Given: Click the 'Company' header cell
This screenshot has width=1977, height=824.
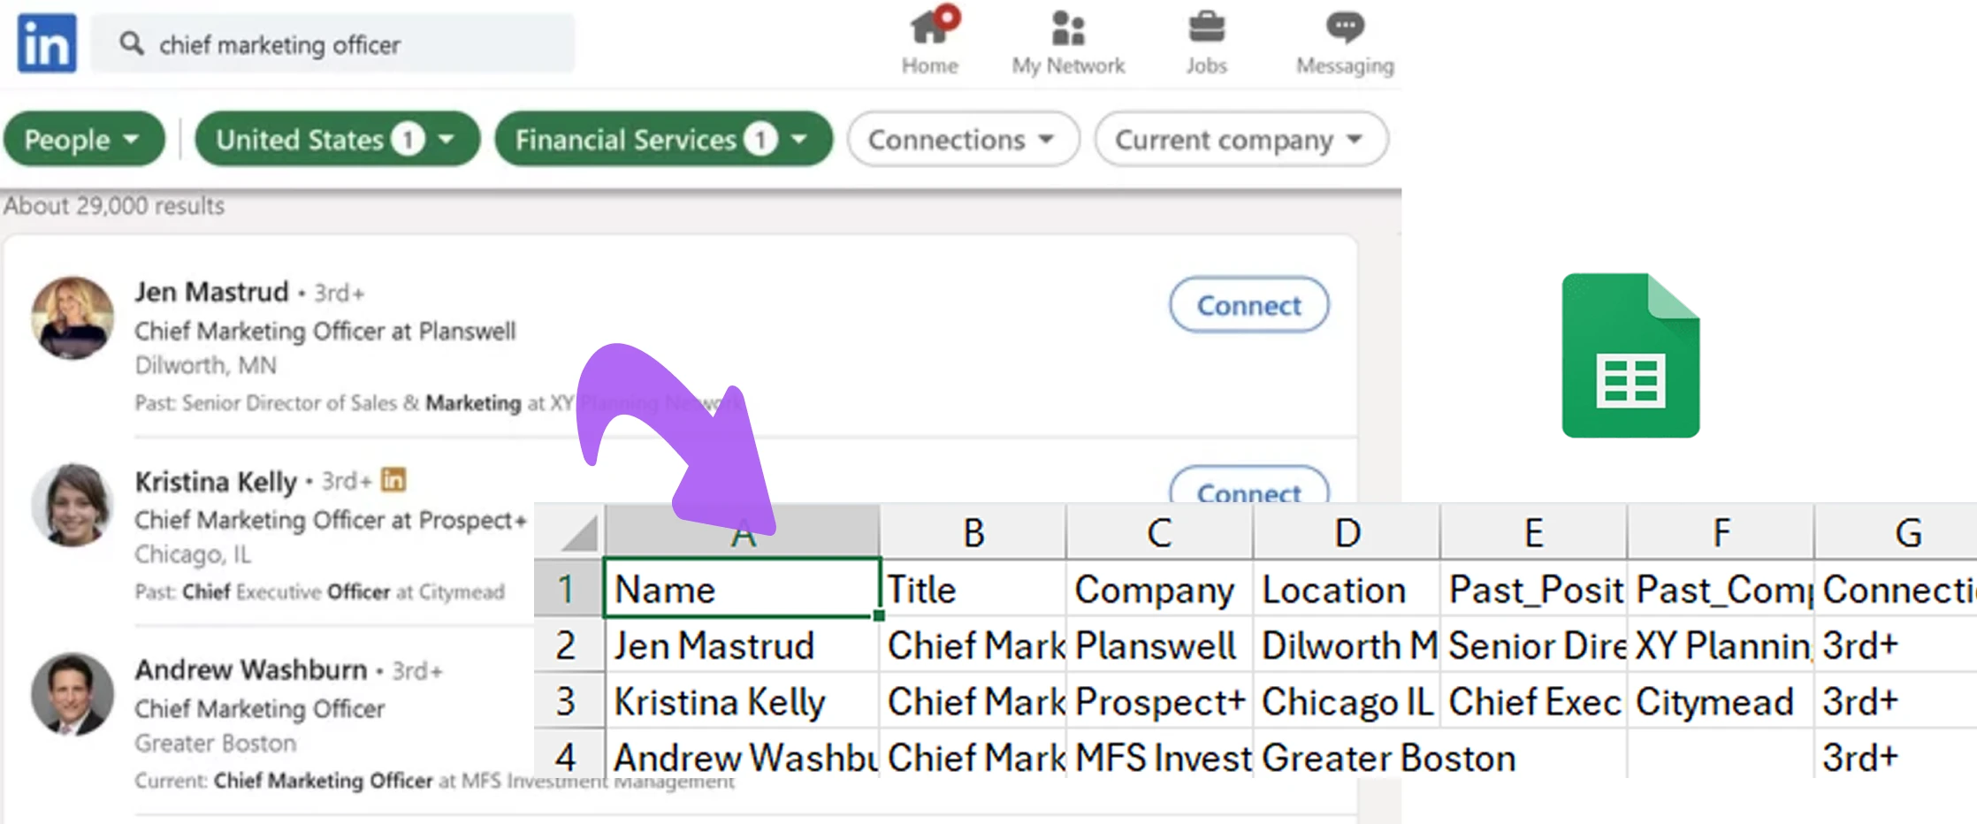Looking at the screenshot, I should pyautogui.click(x=1160, y=589).
